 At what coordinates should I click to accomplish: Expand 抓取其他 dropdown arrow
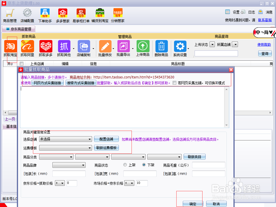coord(74,49)
